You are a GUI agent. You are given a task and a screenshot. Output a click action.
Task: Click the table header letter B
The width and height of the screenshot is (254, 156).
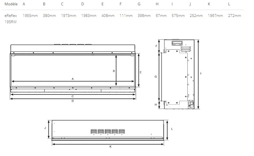[44, 4]
